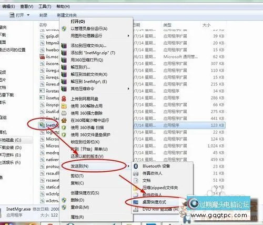Viewport: 263px width, 225px height.
Task: Select 剪切(T) from the context menu
Action: click(77, 176)
